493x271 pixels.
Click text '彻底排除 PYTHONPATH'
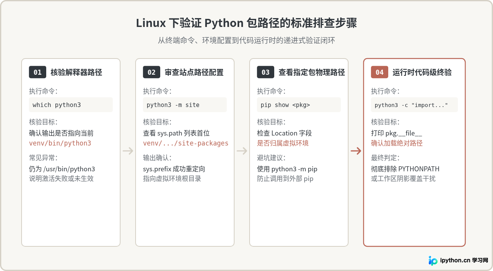tap(405, 169)
